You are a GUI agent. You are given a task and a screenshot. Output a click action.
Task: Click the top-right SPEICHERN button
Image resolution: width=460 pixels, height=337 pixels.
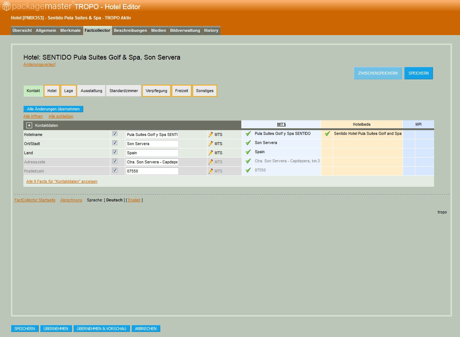tap(418, 73)
